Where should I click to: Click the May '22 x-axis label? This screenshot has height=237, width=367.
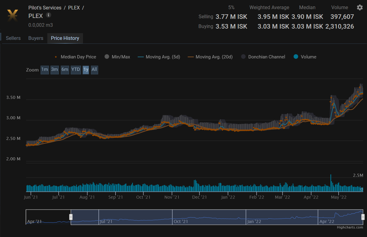point(339,197)
